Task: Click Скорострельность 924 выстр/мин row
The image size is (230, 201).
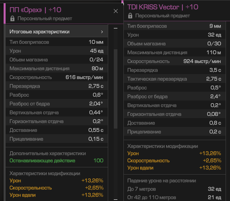Action: [175, 61]
